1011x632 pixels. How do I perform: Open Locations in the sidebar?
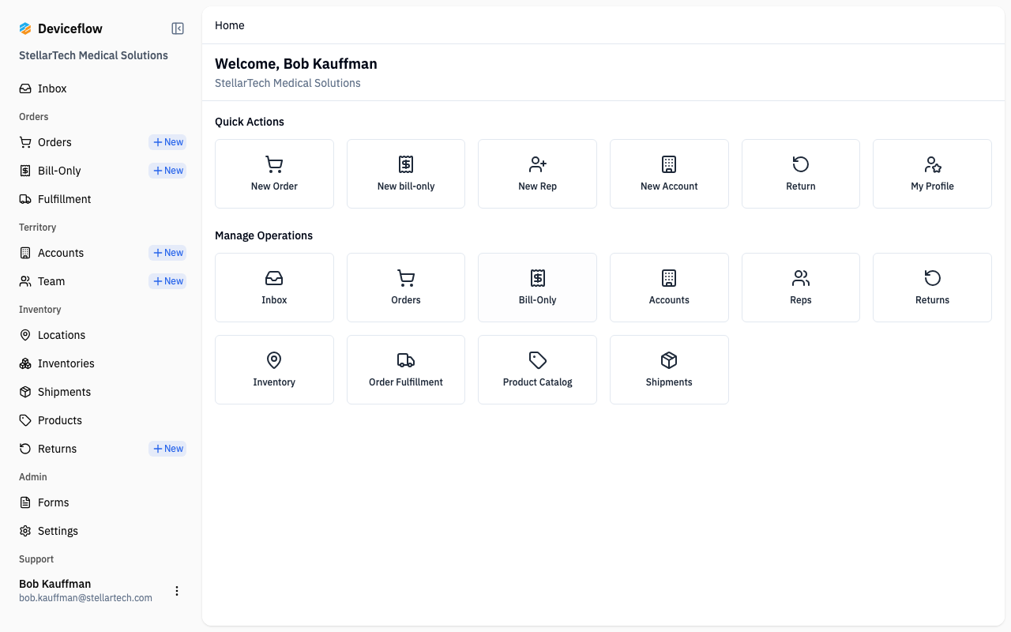pos(103,335)
